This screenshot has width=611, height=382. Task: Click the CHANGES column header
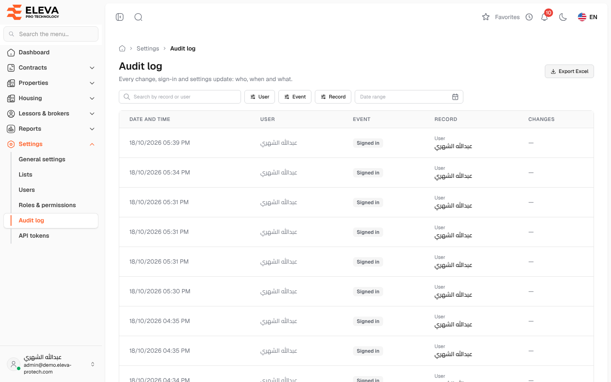541,119
